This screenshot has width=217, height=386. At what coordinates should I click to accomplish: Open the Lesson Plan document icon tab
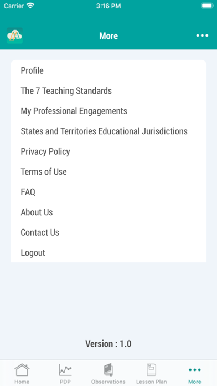coord(151,370)
